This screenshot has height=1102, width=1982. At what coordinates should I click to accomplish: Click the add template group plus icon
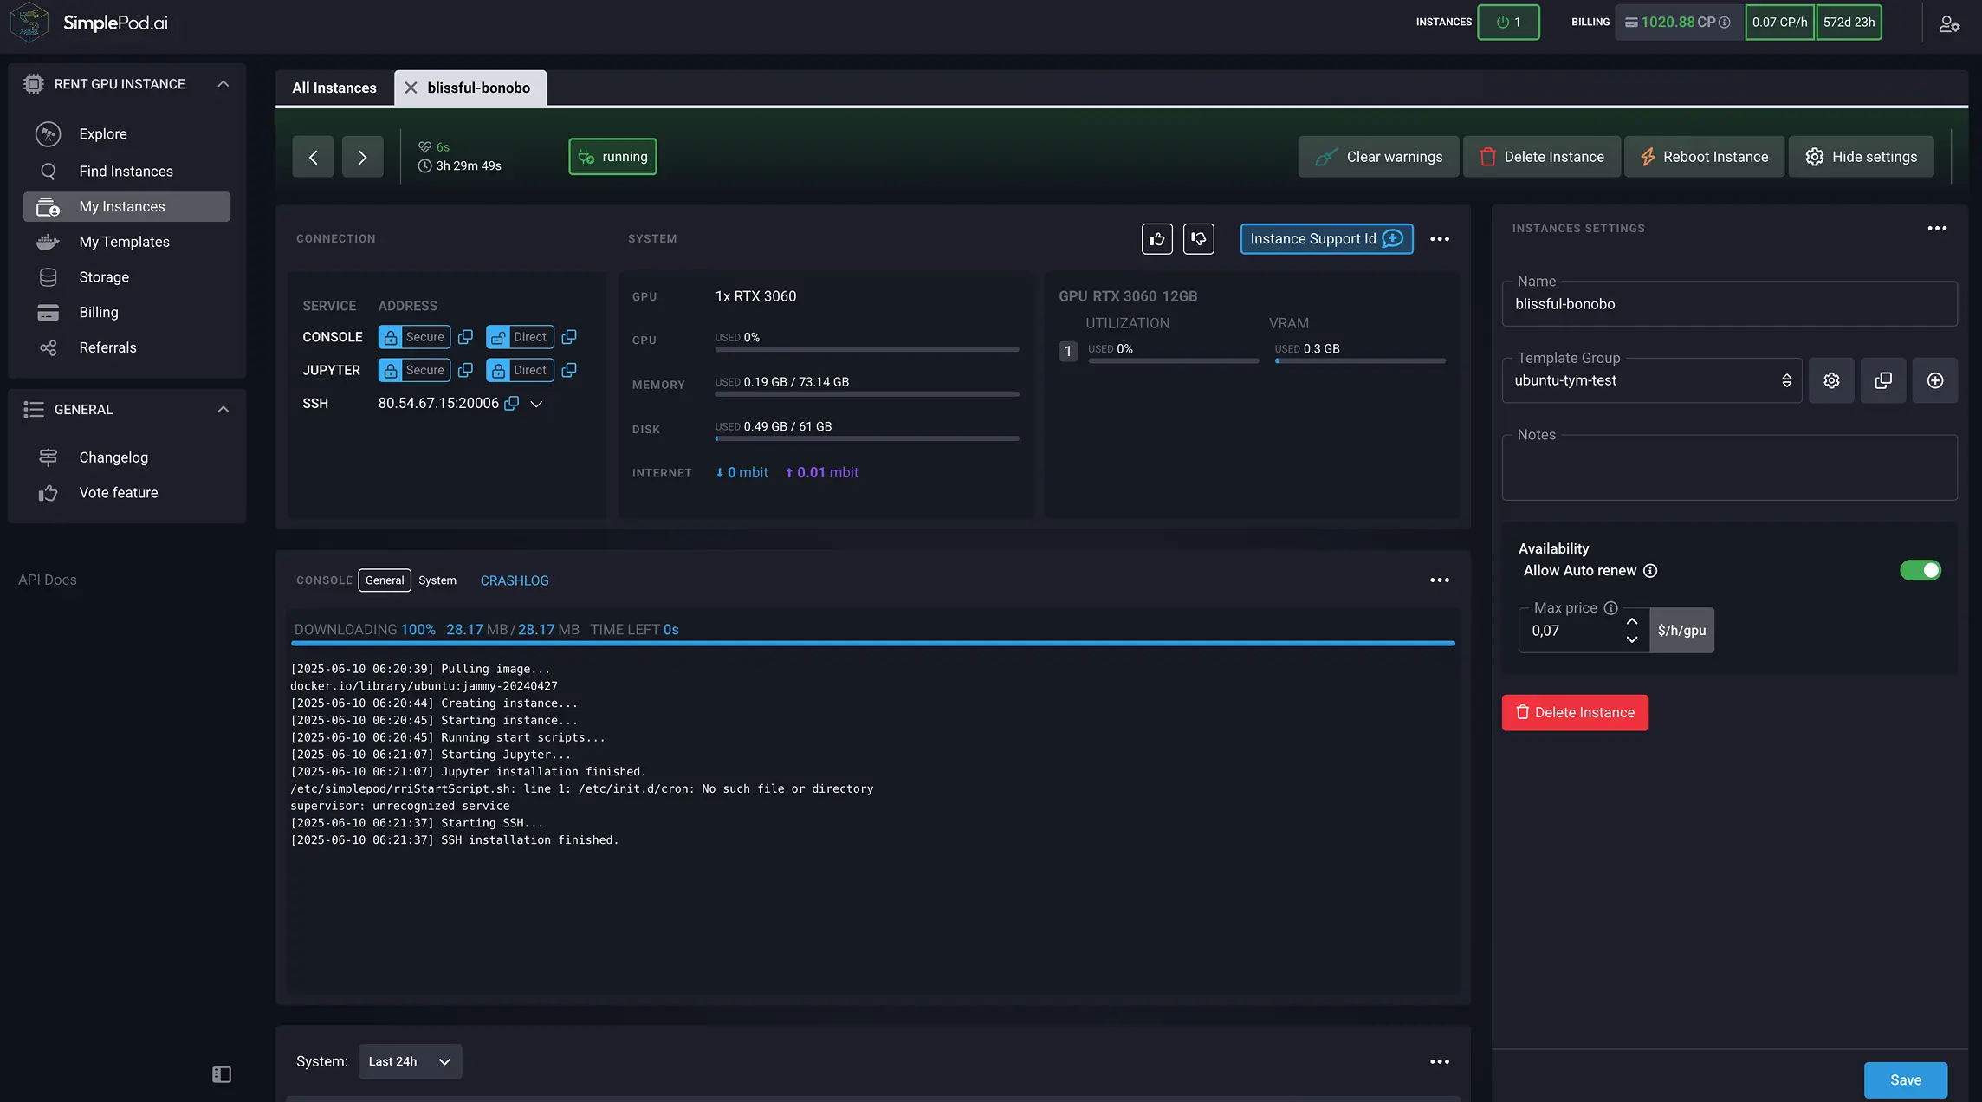[x=1935, y=380]
